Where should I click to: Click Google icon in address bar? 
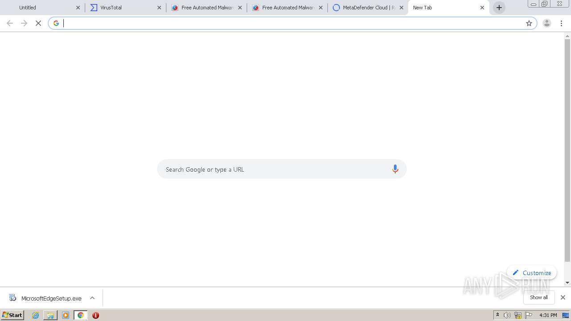(56, 23)
